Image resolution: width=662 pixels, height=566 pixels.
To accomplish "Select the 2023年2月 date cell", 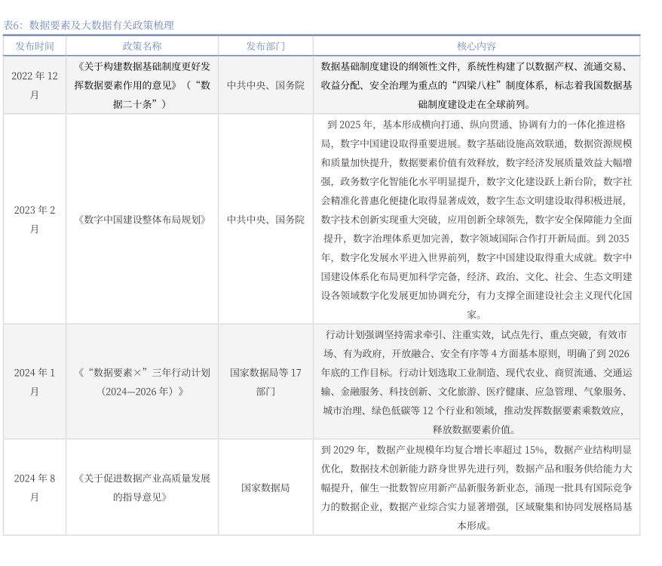I will (35, 220).
